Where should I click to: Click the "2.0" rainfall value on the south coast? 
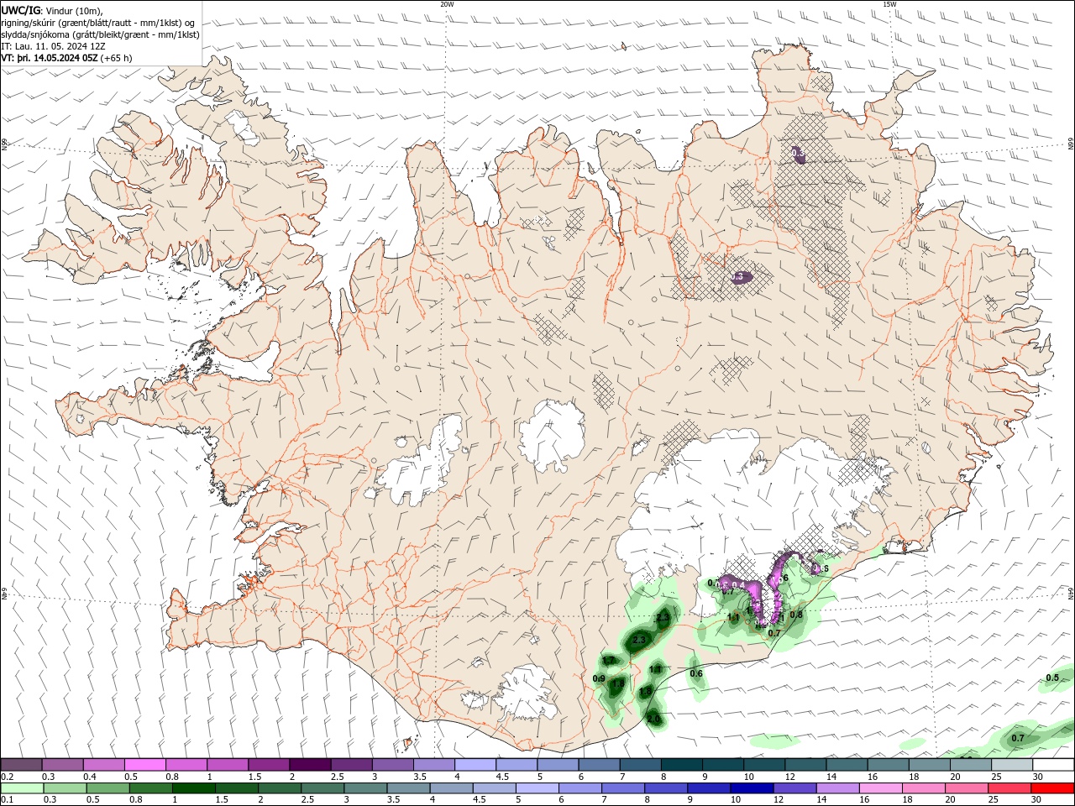(x=653, y=719)
